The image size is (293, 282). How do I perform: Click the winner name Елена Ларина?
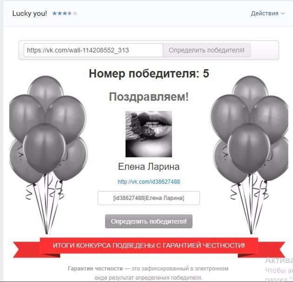[149, 167]
